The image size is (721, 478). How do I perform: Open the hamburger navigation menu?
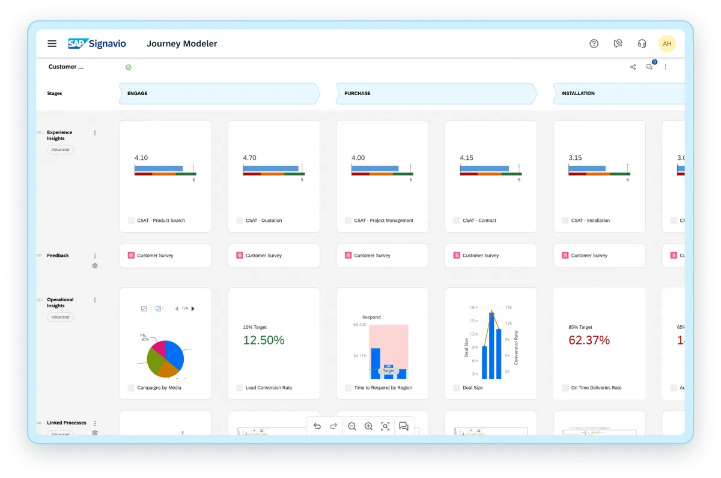[52, 43]
